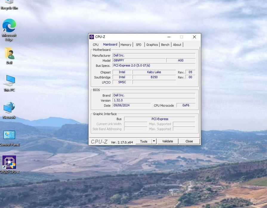Viewport: 267px width, 208px height.
Task: Click the BIOS Brand field Dell Inc.
Action: click(x=154, y=95)
